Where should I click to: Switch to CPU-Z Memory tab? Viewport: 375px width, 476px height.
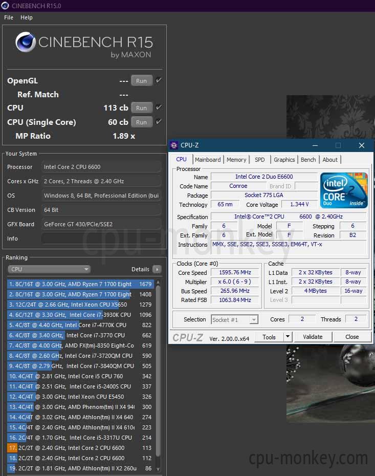click(236, 160)
